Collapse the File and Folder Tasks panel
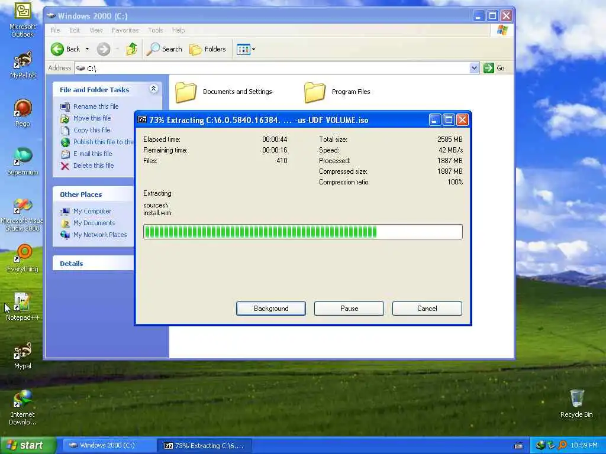 click(153, 89)
